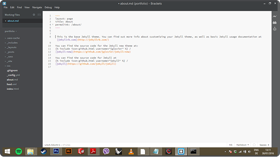Image resolution: width=280 pixels, height=157 pixels.
Task: Click line number 17 in the gutter
Action: tap(49, 67)
